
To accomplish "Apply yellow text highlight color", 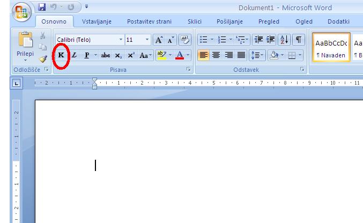I will [x=162, y=55].
